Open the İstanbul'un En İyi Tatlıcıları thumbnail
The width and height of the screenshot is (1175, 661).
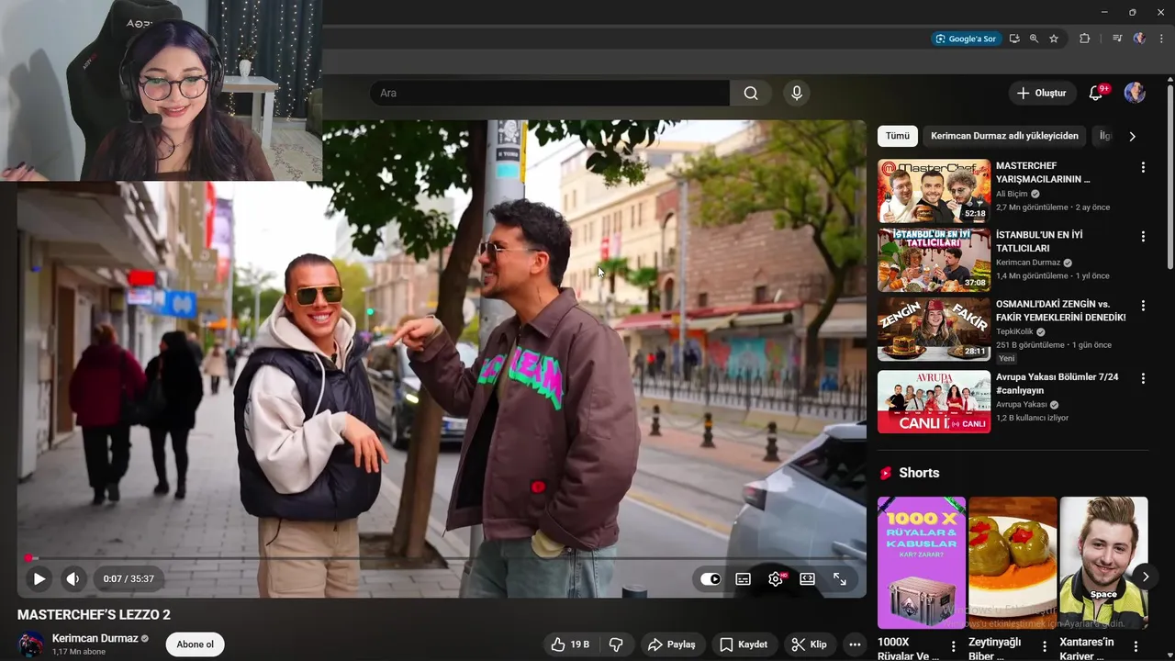tap(934, 260)
